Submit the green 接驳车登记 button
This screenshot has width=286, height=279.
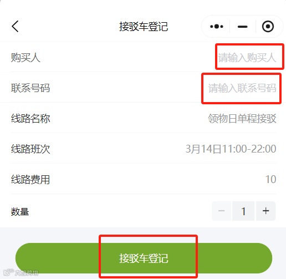point(144,258)
